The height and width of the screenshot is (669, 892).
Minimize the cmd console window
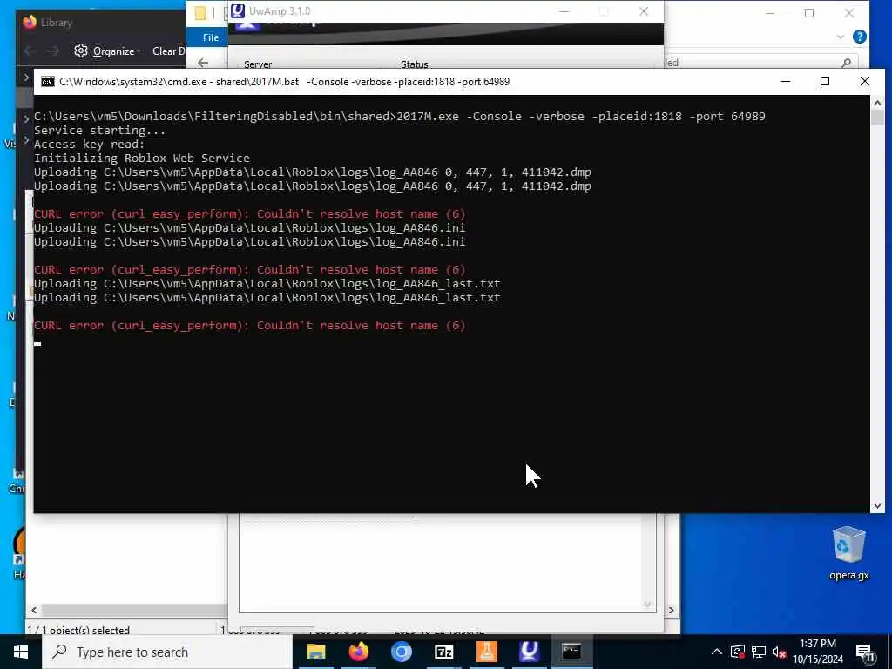[x=786, y=81]
